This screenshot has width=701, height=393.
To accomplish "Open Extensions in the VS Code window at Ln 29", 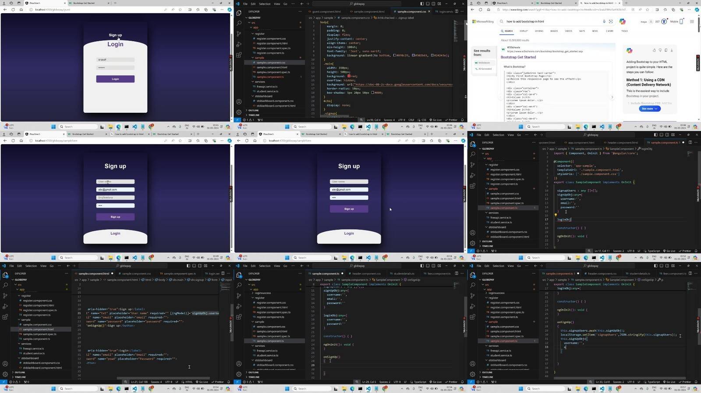I will tap(239, 317).
